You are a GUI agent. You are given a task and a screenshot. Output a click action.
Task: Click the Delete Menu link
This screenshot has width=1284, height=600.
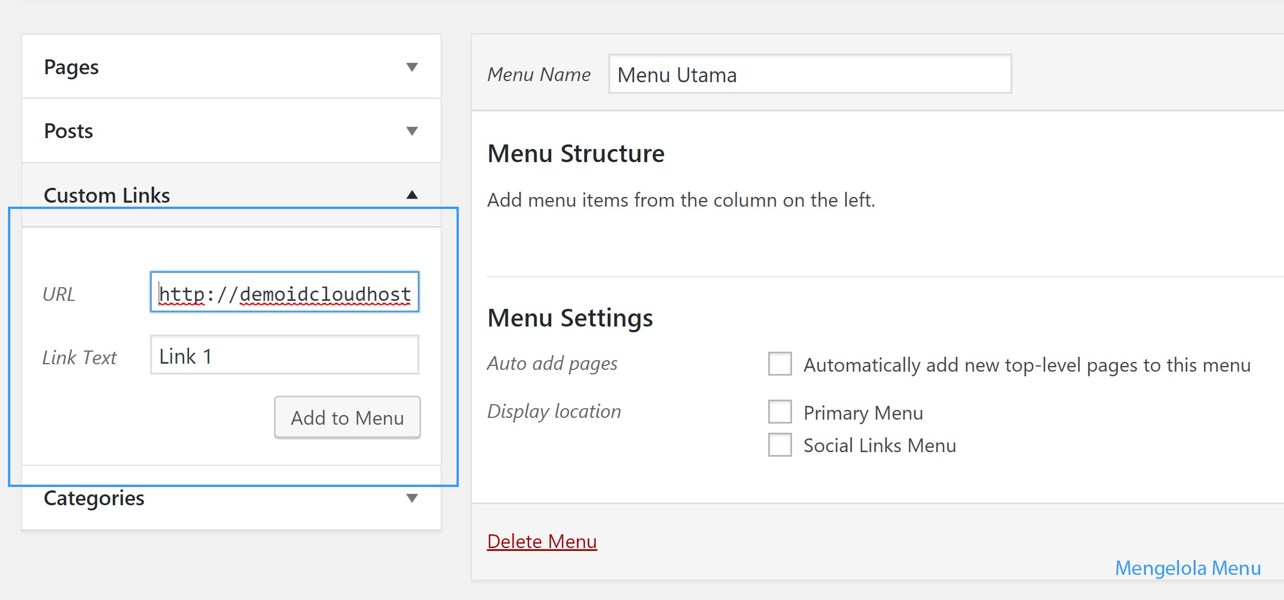[x=542, y=541]
